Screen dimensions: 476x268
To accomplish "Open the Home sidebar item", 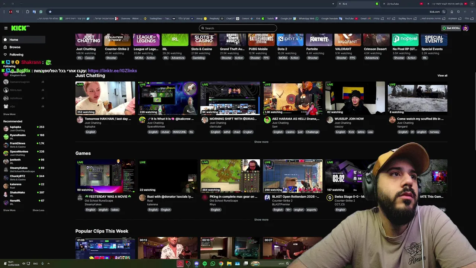I will 23,39.
